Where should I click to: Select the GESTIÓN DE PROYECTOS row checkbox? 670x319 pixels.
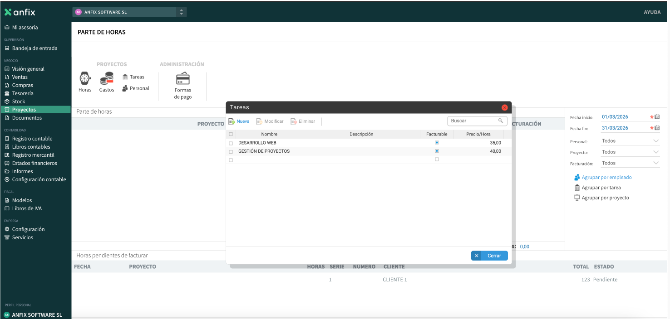coord(231,151)
